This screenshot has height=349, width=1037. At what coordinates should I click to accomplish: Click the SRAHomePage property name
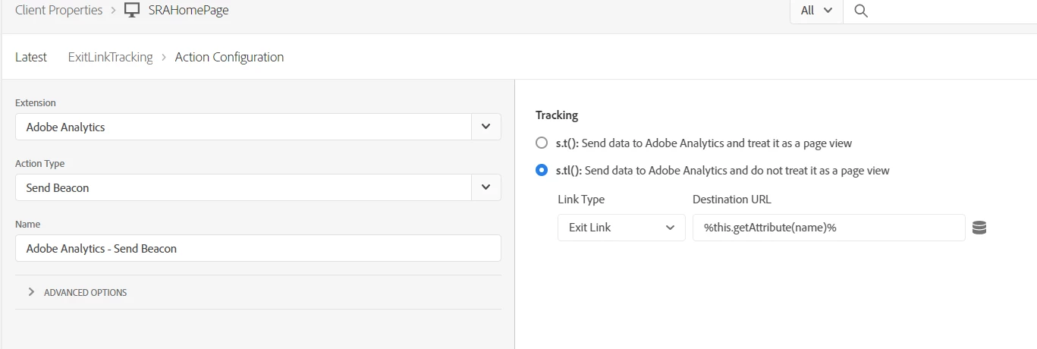click(x=188, y=11)
